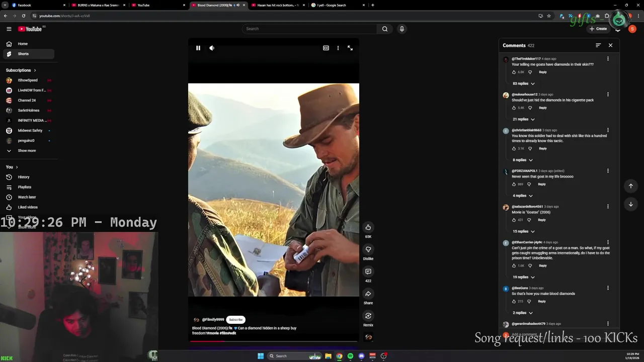Reply to salazardeltoro4561's comment
The image size is (644, 362).
[542, 220]
